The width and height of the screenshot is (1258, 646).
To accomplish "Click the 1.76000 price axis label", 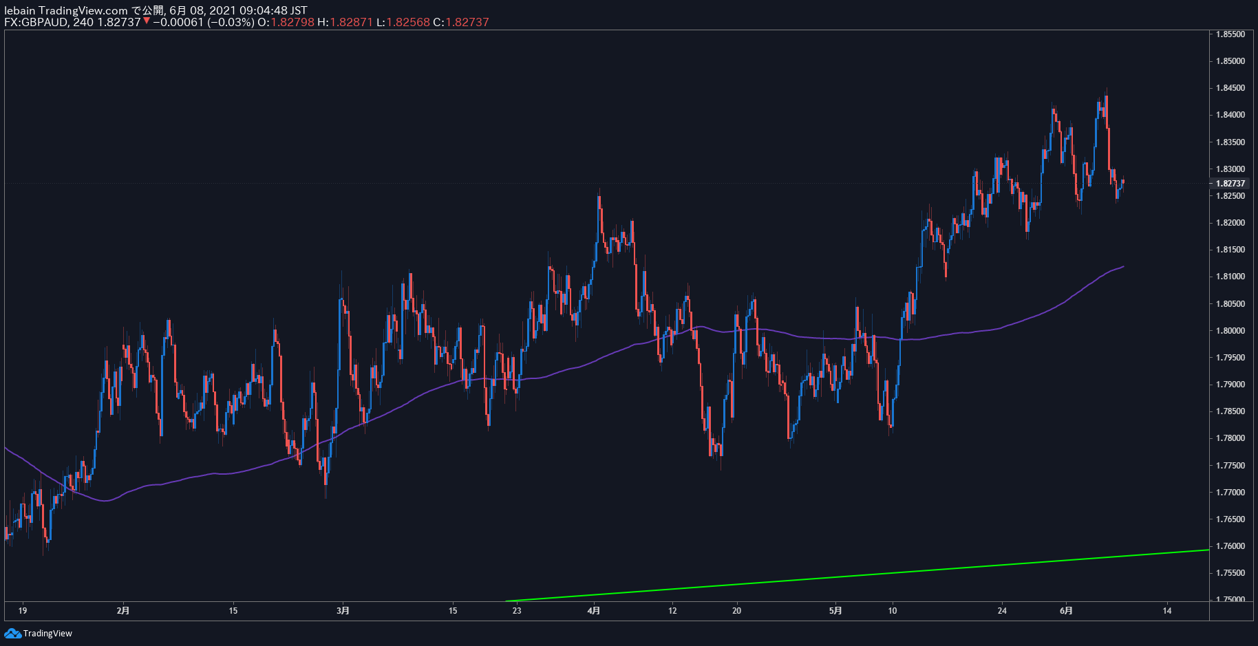I will 1230,546.
